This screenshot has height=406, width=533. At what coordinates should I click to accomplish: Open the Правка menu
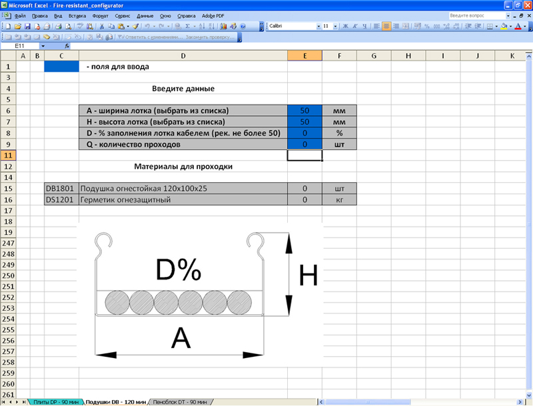click(40, 16)
